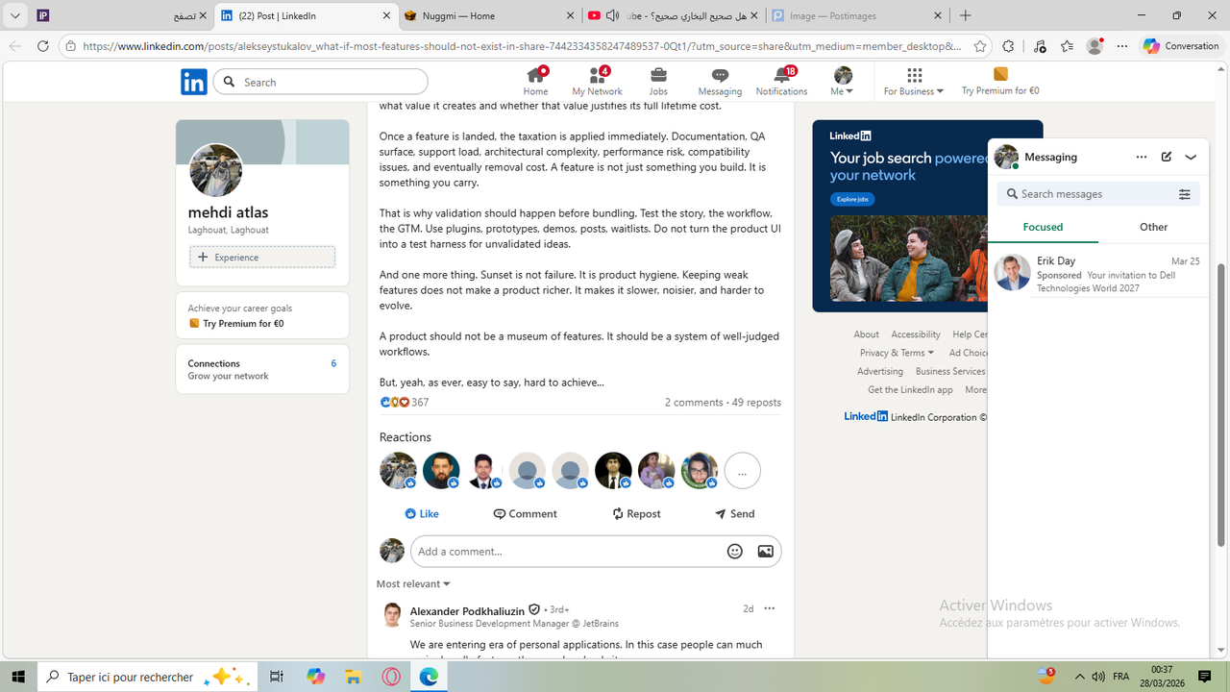1230x692 pixels.
Task: Like the post
Action: pyautogui.click(x=422, y=514)
